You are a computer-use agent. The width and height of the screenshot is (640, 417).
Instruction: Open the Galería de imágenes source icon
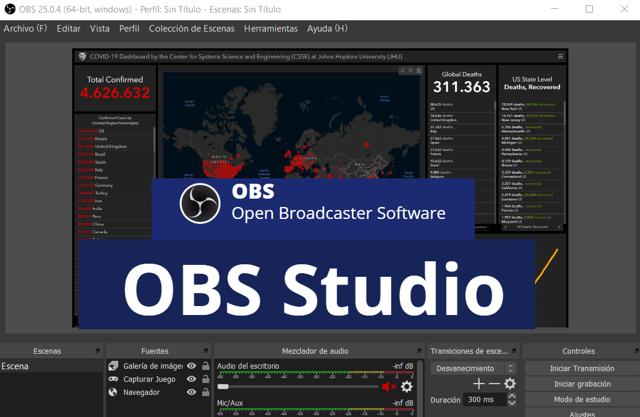tap(113, 366)
